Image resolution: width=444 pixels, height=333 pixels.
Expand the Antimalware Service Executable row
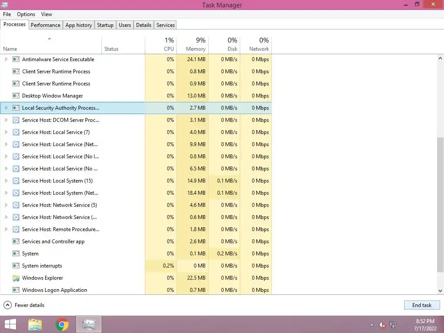(x=6, y=59)
